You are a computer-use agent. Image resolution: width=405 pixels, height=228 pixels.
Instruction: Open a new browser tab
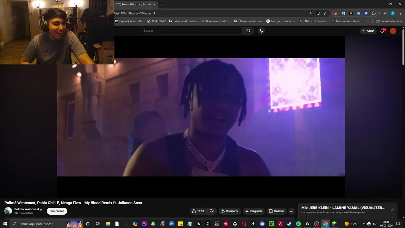pos(162,4)
